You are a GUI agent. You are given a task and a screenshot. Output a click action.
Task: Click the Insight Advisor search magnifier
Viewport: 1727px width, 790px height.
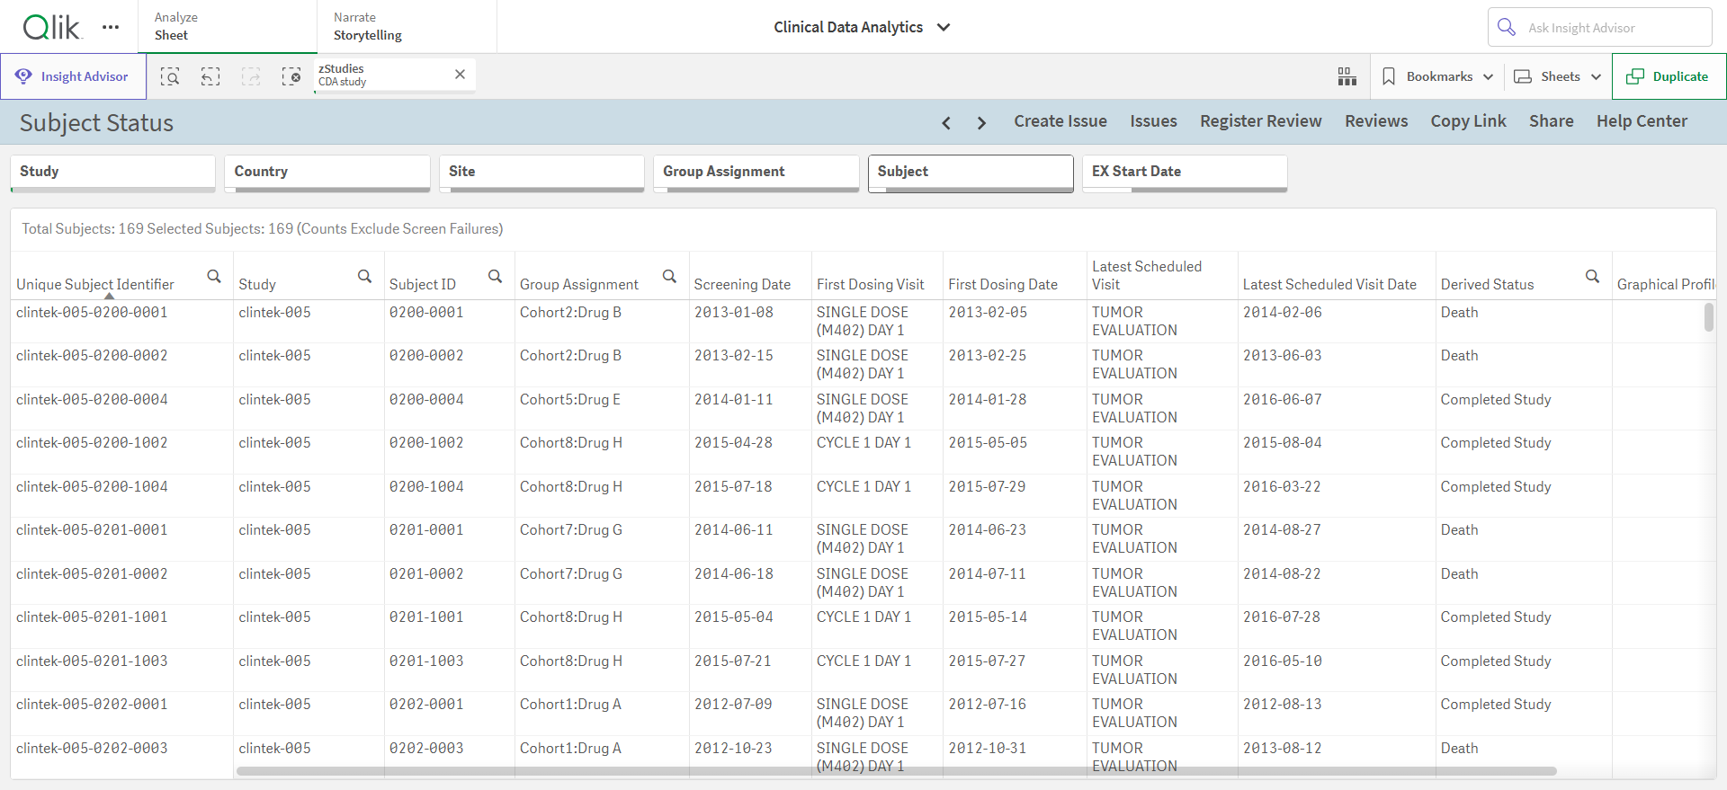pyautogui.click(x=1507, y=27)
